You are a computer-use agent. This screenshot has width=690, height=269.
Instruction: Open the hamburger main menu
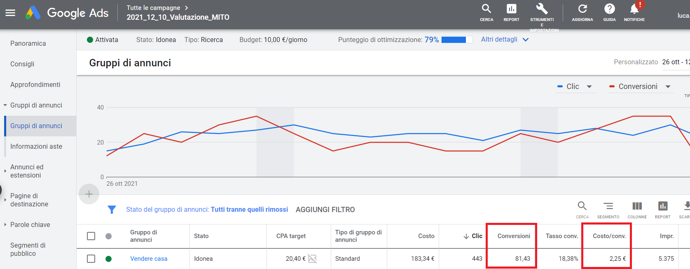[x=10, y=13]
